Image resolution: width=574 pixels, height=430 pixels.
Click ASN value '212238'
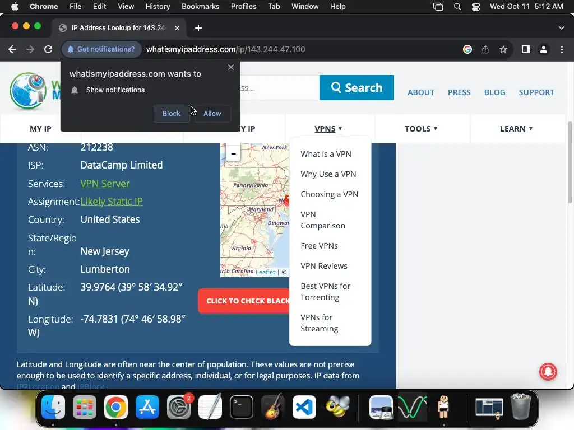96,147
